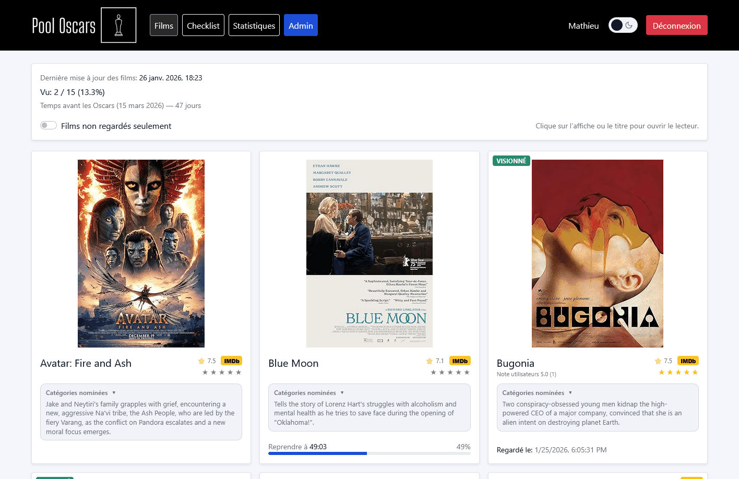Open the Admin section

pyautogui.click(x=301, y=25)
